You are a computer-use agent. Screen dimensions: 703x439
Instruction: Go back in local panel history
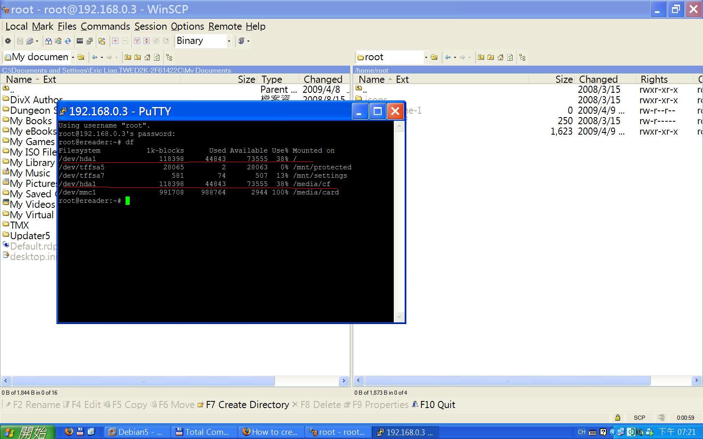(x=95, y=57)
